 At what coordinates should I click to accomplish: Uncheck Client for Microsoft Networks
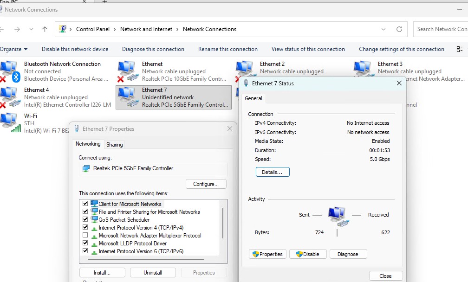[85, 204]
